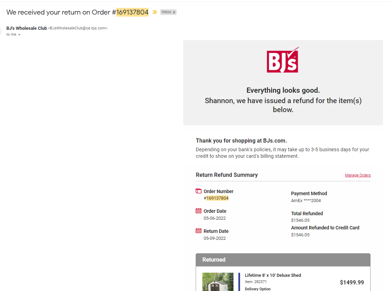391x291 pixels.
Task: Click the Return Date calendar icon
Action: coord(198,231)
